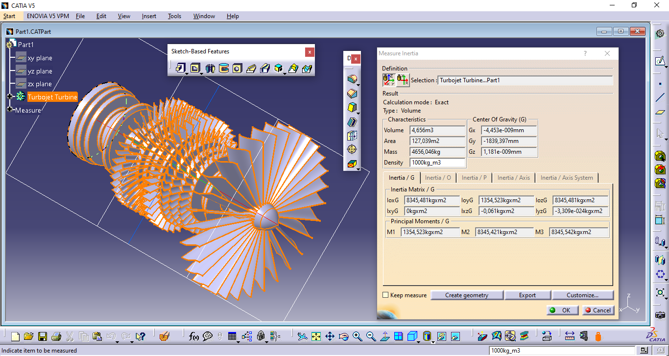Viewport: 669px width, 356px height.
Task: Select the xy plane in tree
Action: (40, 58)
